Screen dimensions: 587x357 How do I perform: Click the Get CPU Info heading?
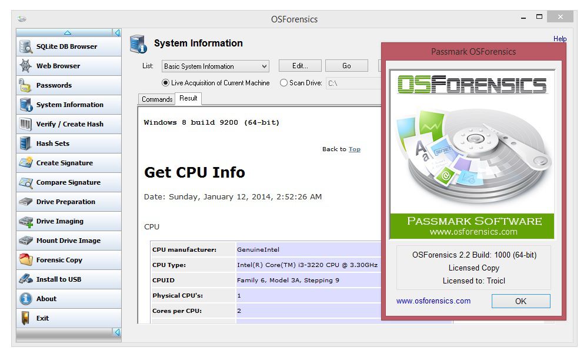(195, 172)
